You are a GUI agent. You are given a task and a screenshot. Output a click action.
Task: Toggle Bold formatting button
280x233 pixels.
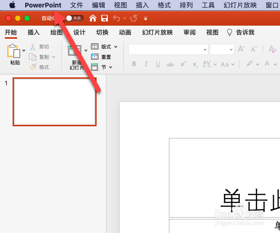pos(134,64)
